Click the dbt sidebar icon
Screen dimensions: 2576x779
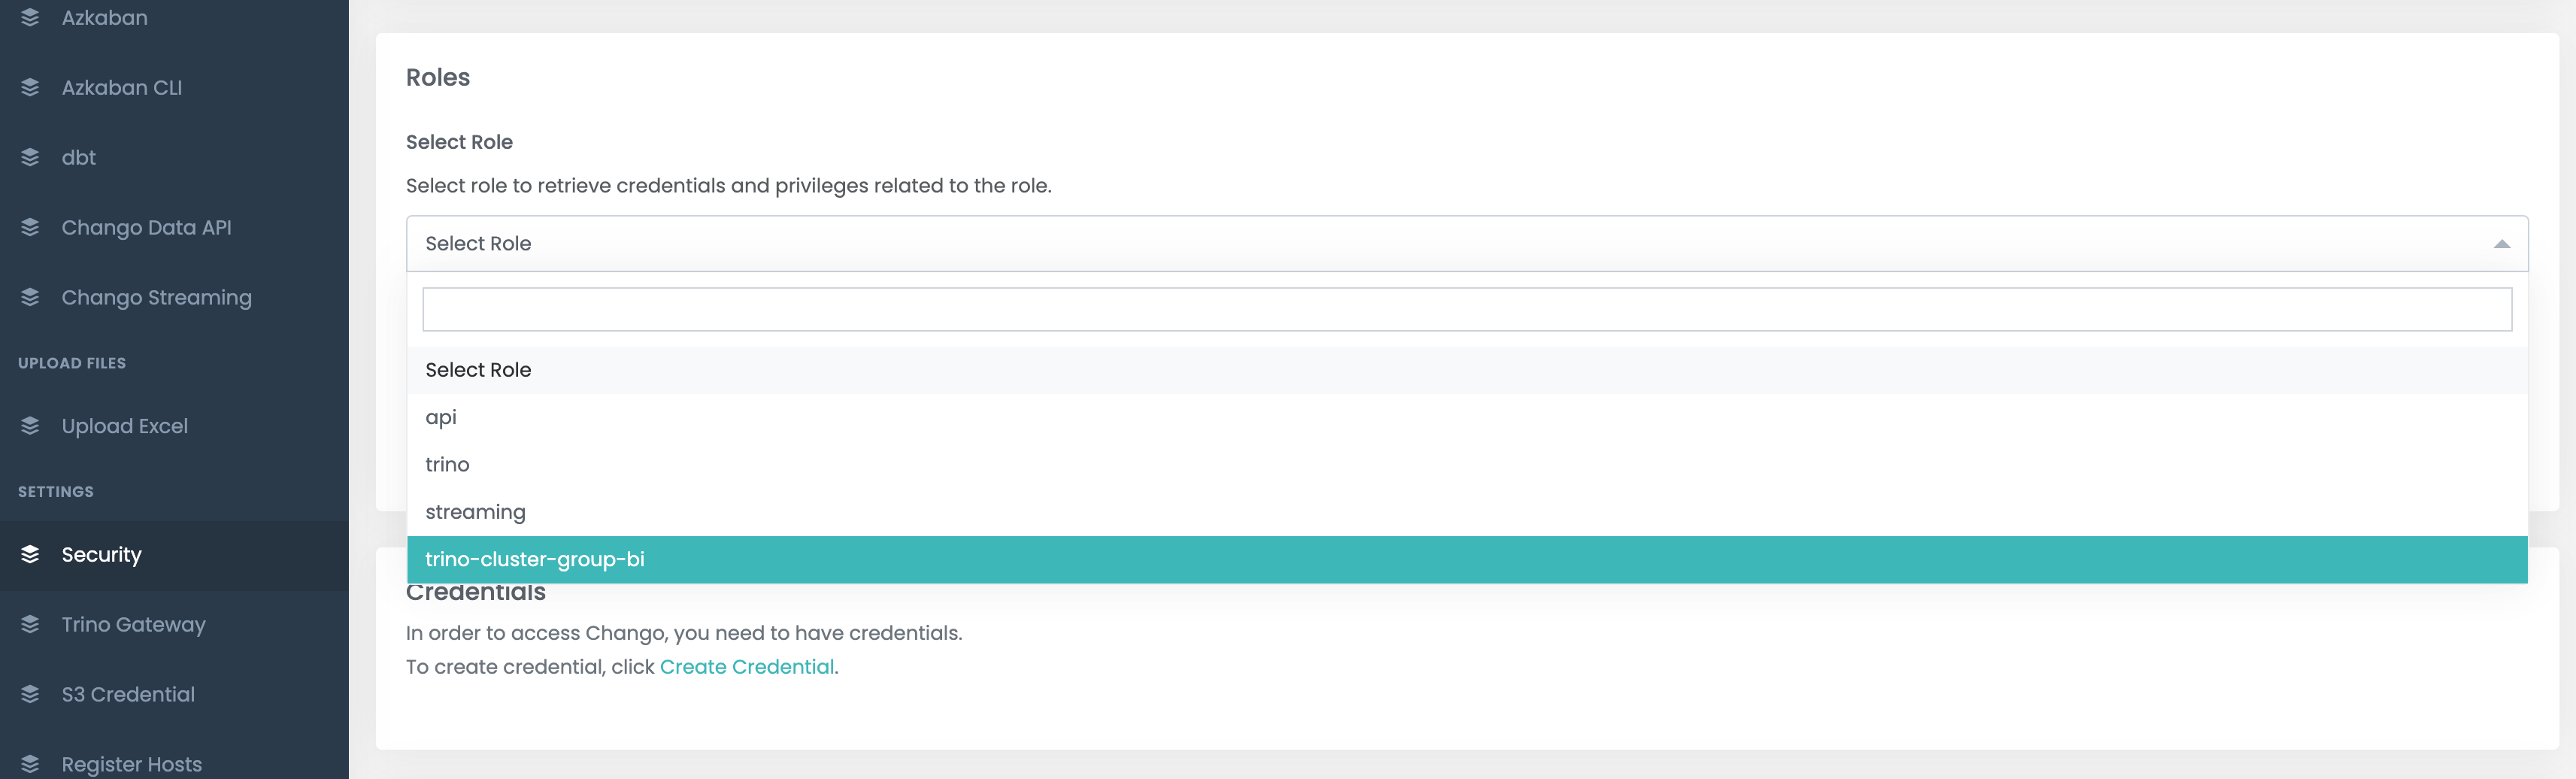click(x=30, y=156)
